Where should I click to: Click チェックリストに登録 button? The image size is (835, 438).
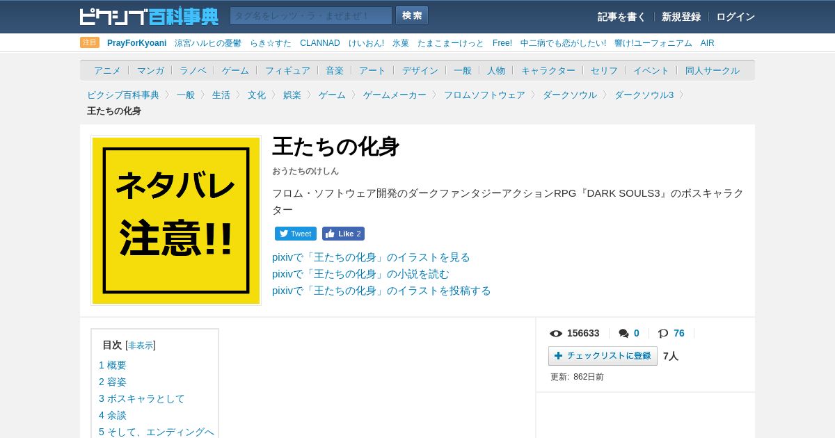(x=603, y=356)
